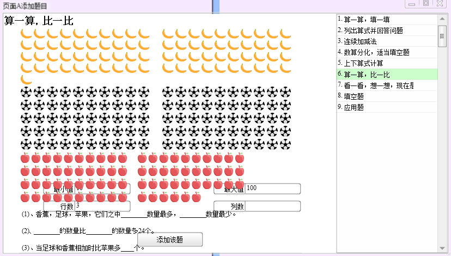The width and height of the screenshot is (451, 256).
Task: Pick list item 4. 数算分化，适当填空题
Action: tap(387, 52)
